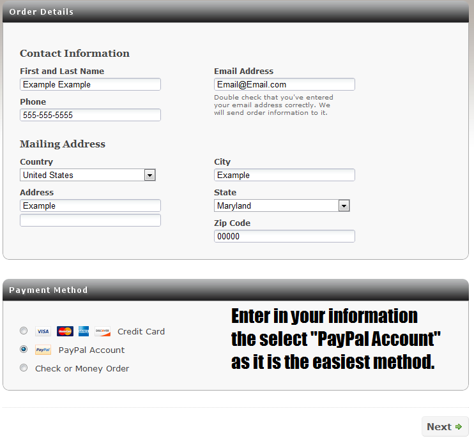Click the PayPal logo icon
474x441 pixels.
(x=43, y=350)
